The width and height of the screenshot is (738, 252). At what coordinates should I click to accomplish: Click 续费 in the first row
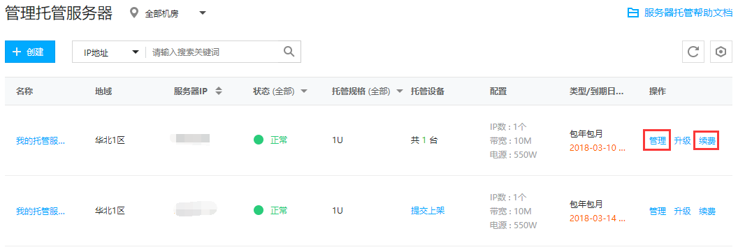[x=707, y=140]
